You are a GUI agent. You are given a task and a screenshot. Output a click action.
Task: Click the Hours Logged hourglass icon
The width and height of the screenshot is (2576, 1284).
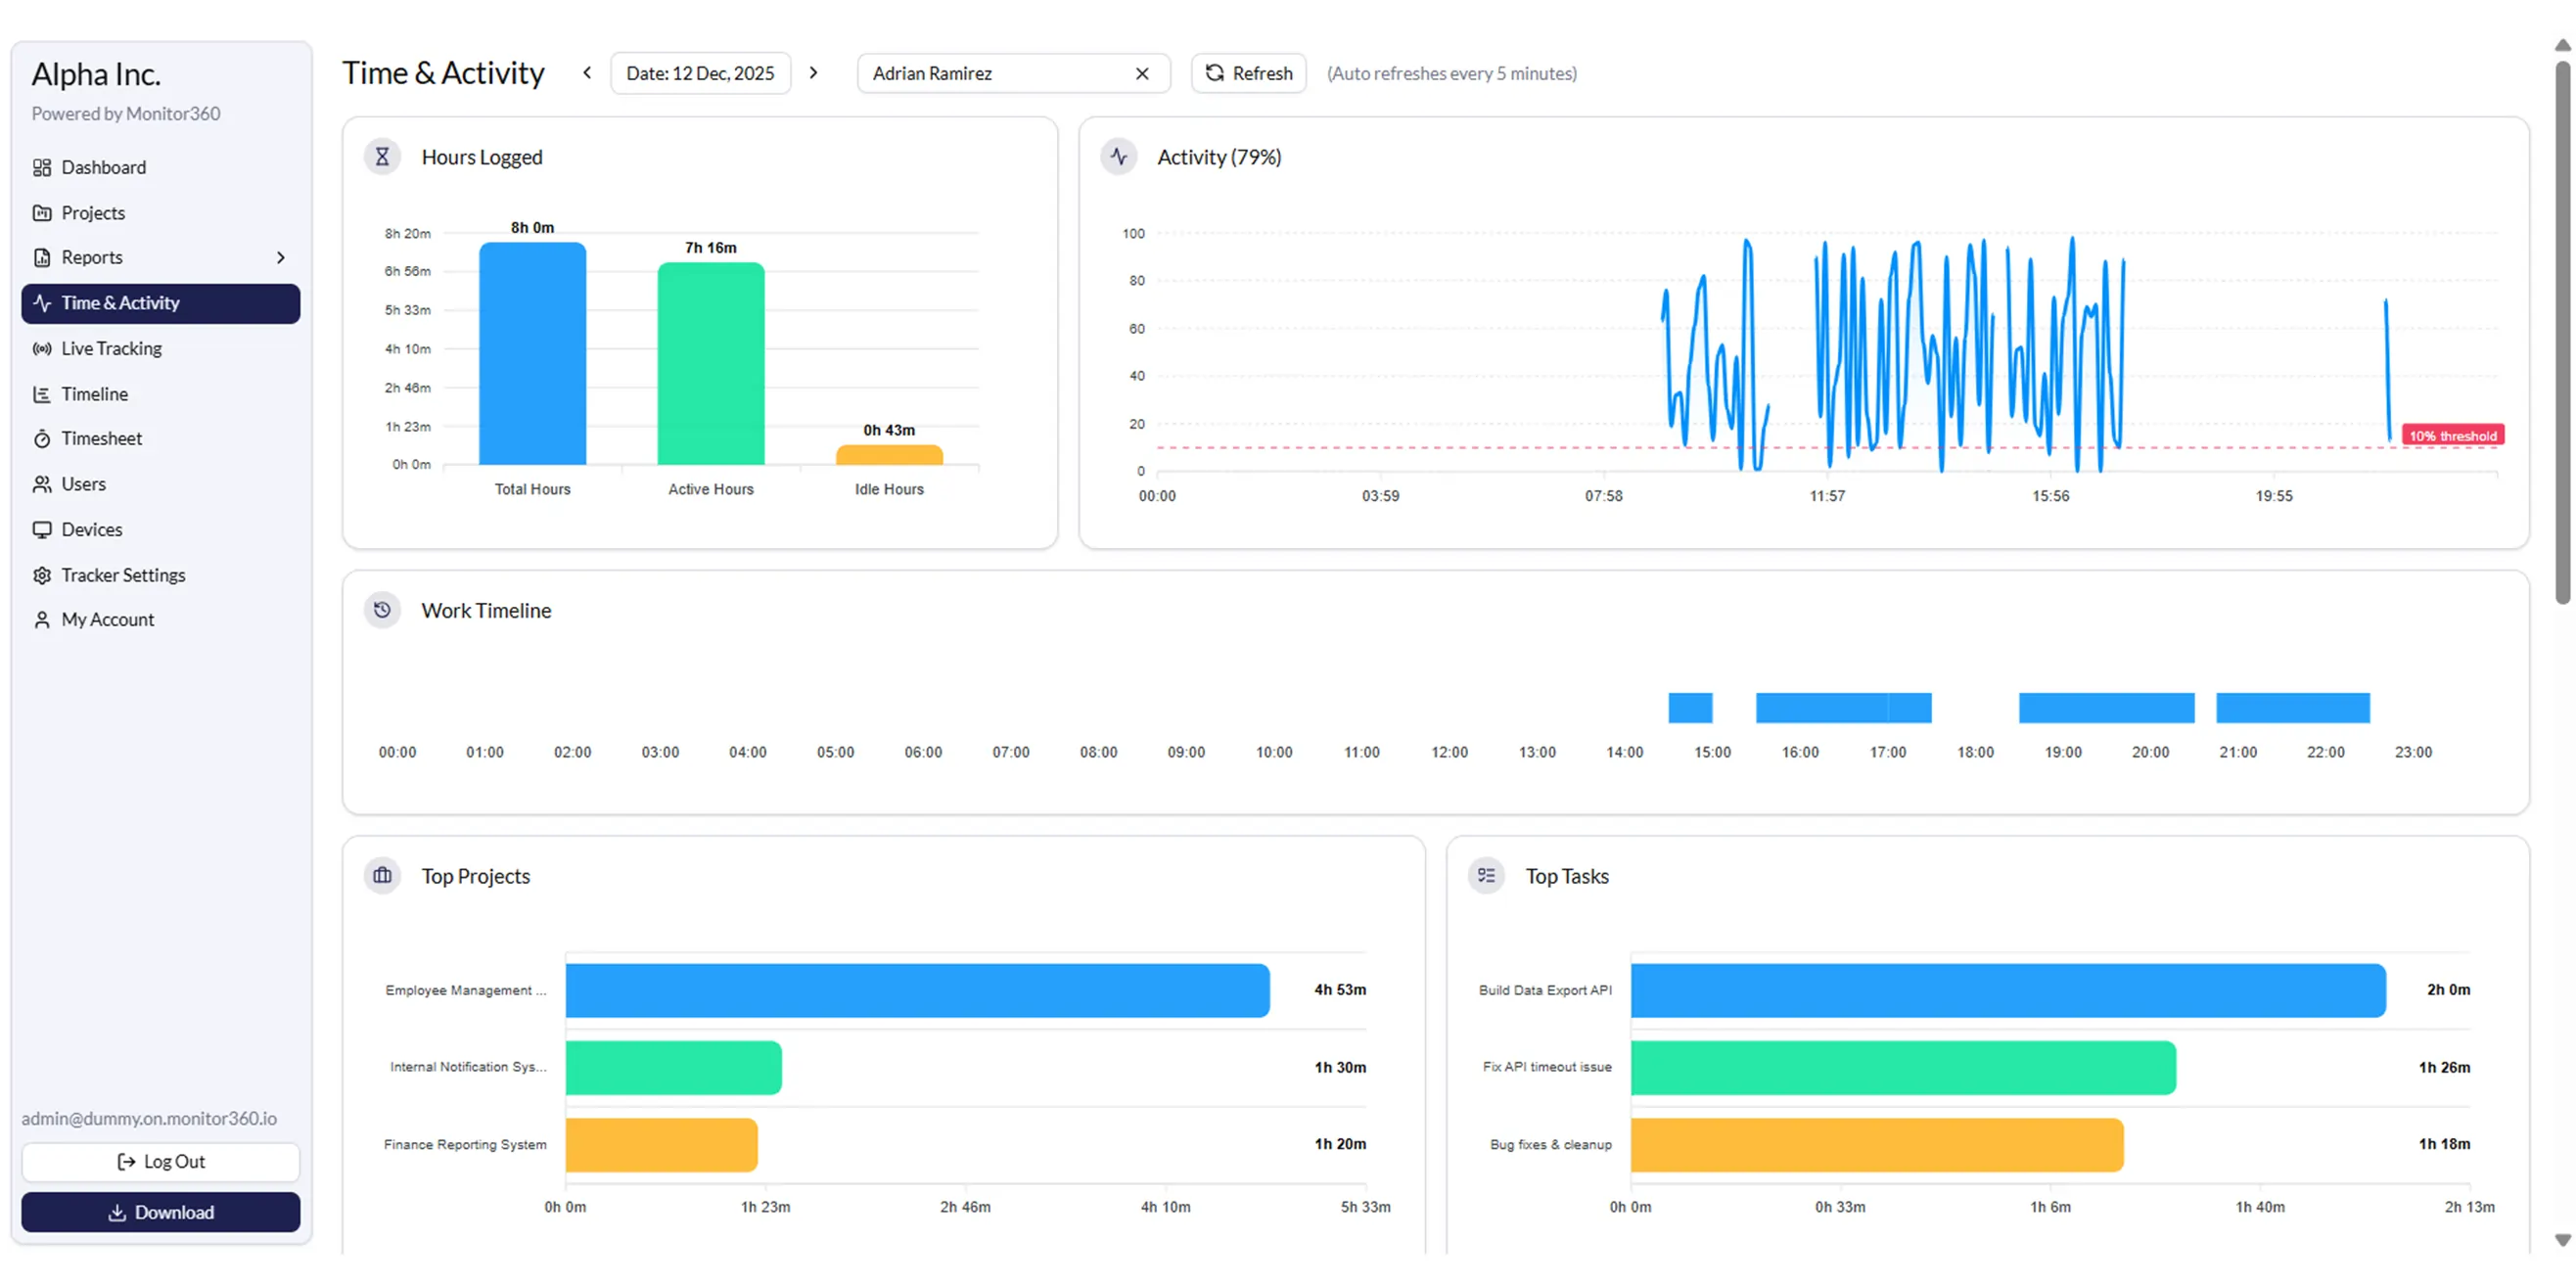(382, 156)
